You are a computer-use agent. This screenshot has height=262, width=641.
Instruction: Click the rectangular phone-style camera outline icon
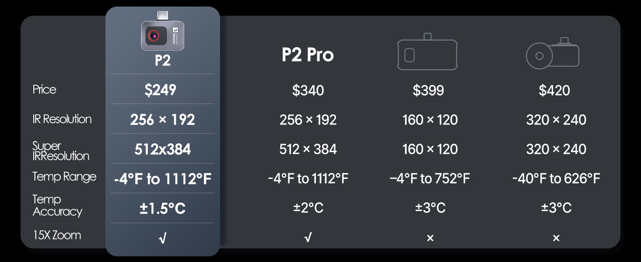pos(427,53)
